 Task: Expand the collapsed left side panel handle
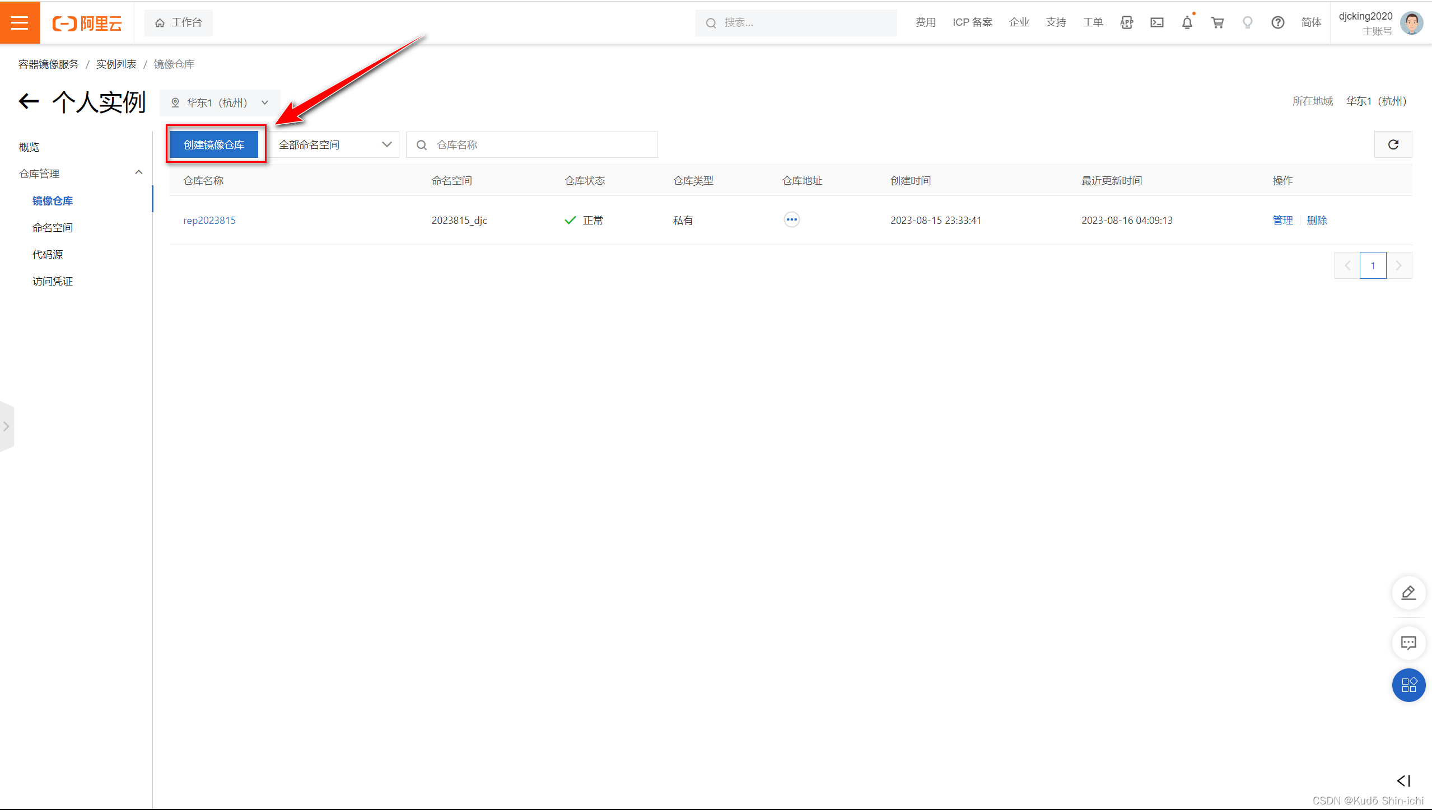[6, 427]
